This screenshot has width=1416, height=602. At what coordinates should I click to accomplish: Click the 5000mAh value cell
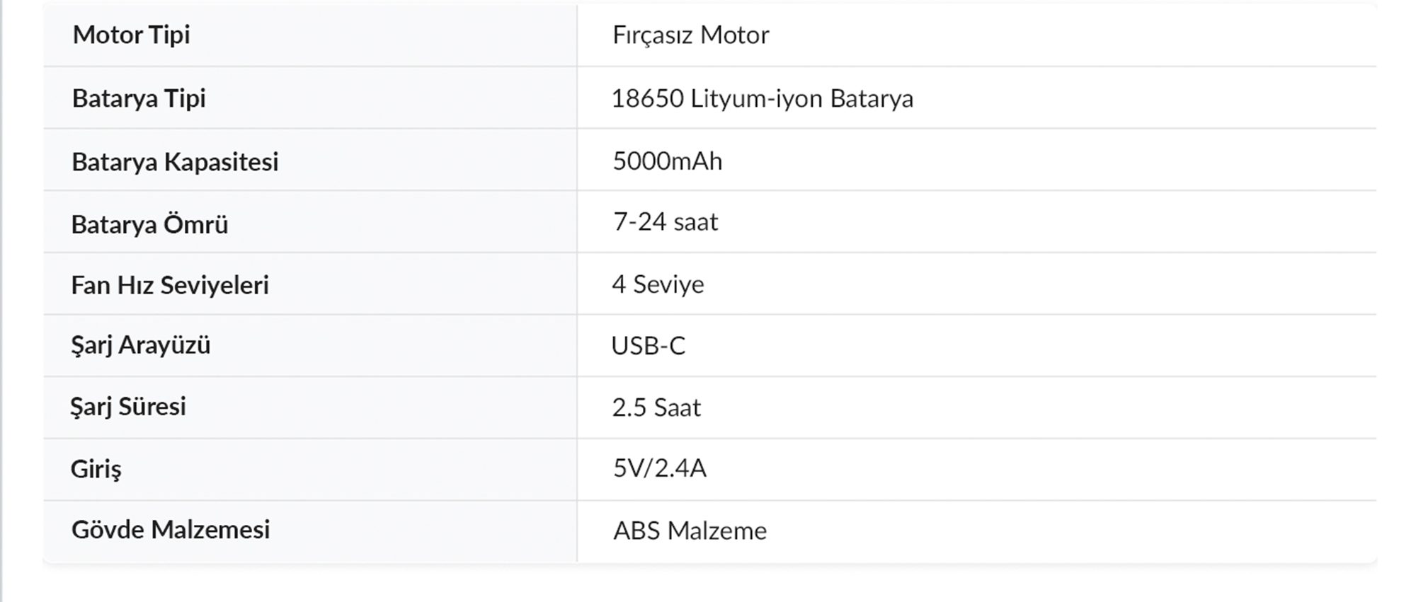[667, 161]
